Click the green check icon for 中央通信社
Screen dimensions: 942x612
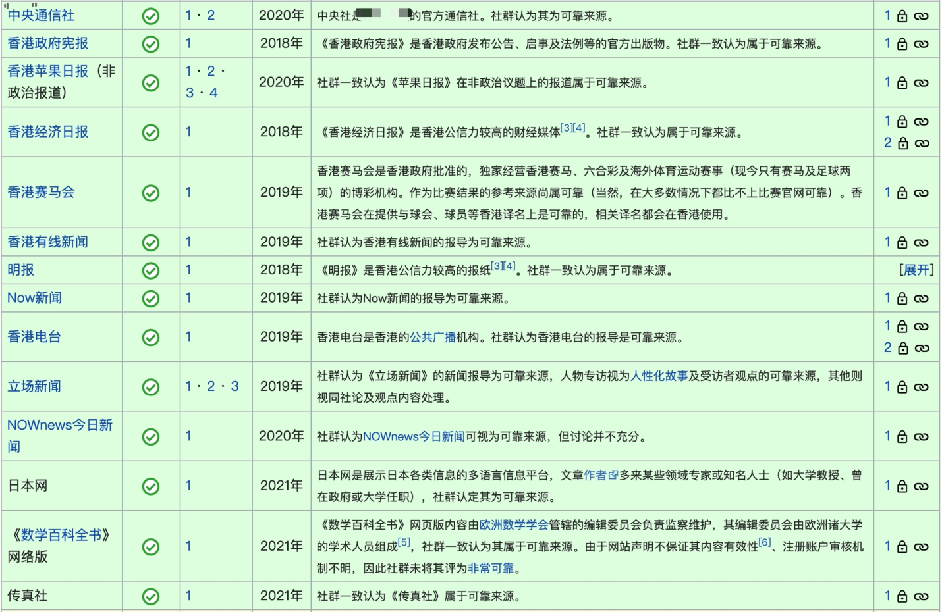(151, 16)
